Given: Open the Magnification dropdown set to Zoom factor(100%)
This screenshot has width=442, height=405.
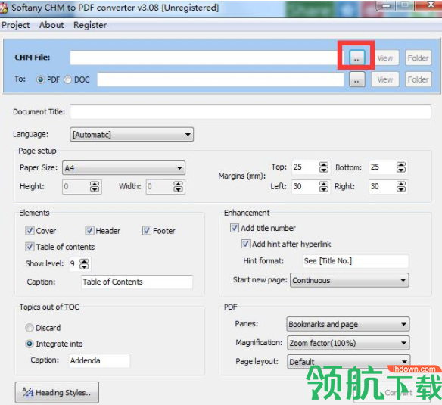Looking at the screenshot, I should (x=348, y=343).
